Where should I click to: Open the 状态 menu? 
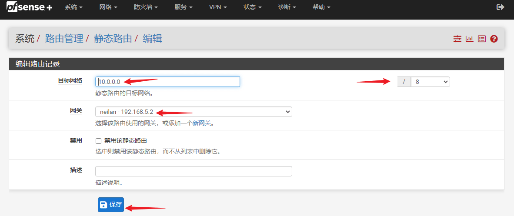click(x=253, y=7)
